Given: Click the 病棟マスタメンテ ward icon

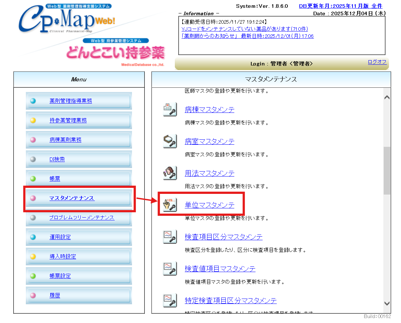Looking at the screenshot, I should coord(170,110).
